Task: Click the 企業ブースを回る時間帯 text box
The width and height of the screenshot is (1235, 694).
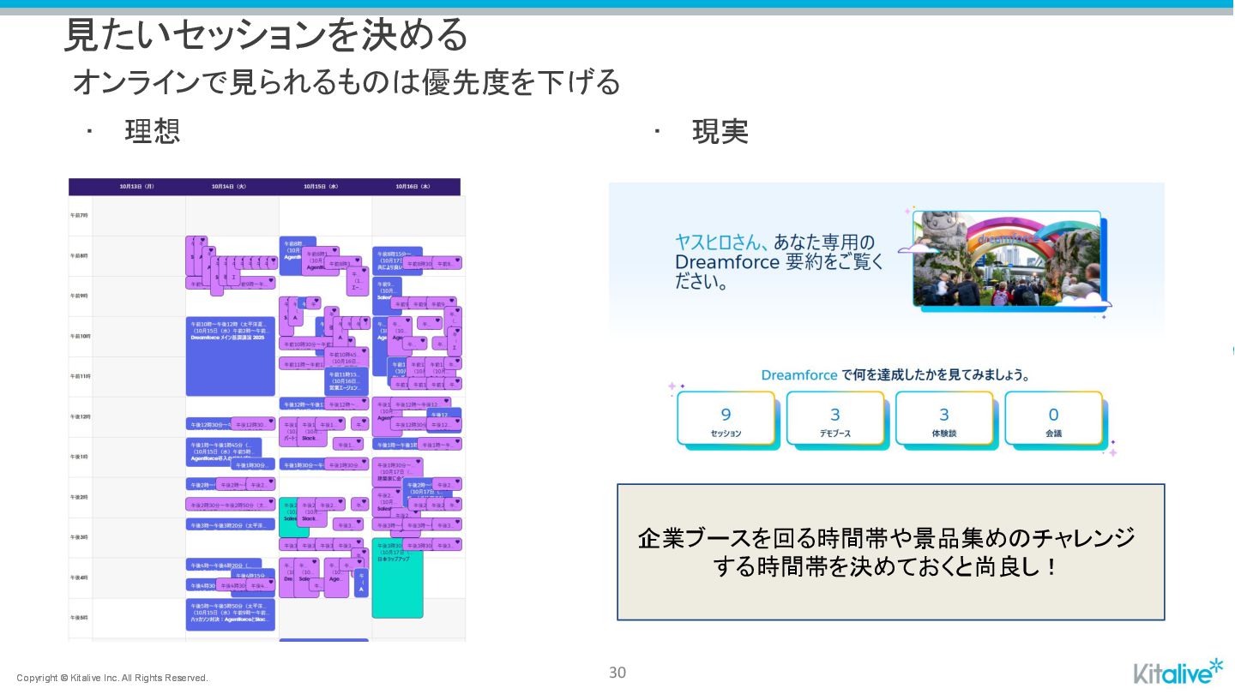Action: [x=890, y=552]
